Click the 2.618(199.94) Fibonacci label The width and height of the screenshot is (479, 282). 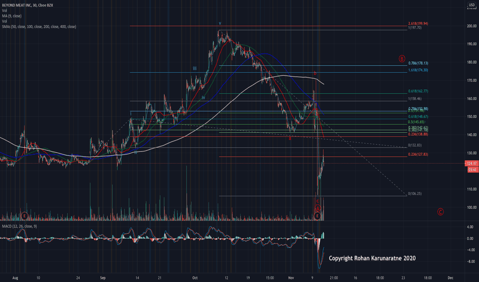[x=418, y=24]
